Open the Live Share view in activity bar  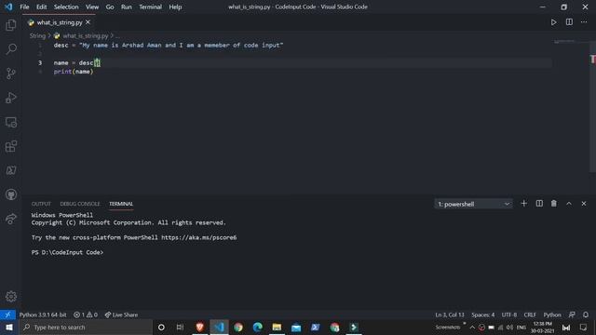(11, 220)
